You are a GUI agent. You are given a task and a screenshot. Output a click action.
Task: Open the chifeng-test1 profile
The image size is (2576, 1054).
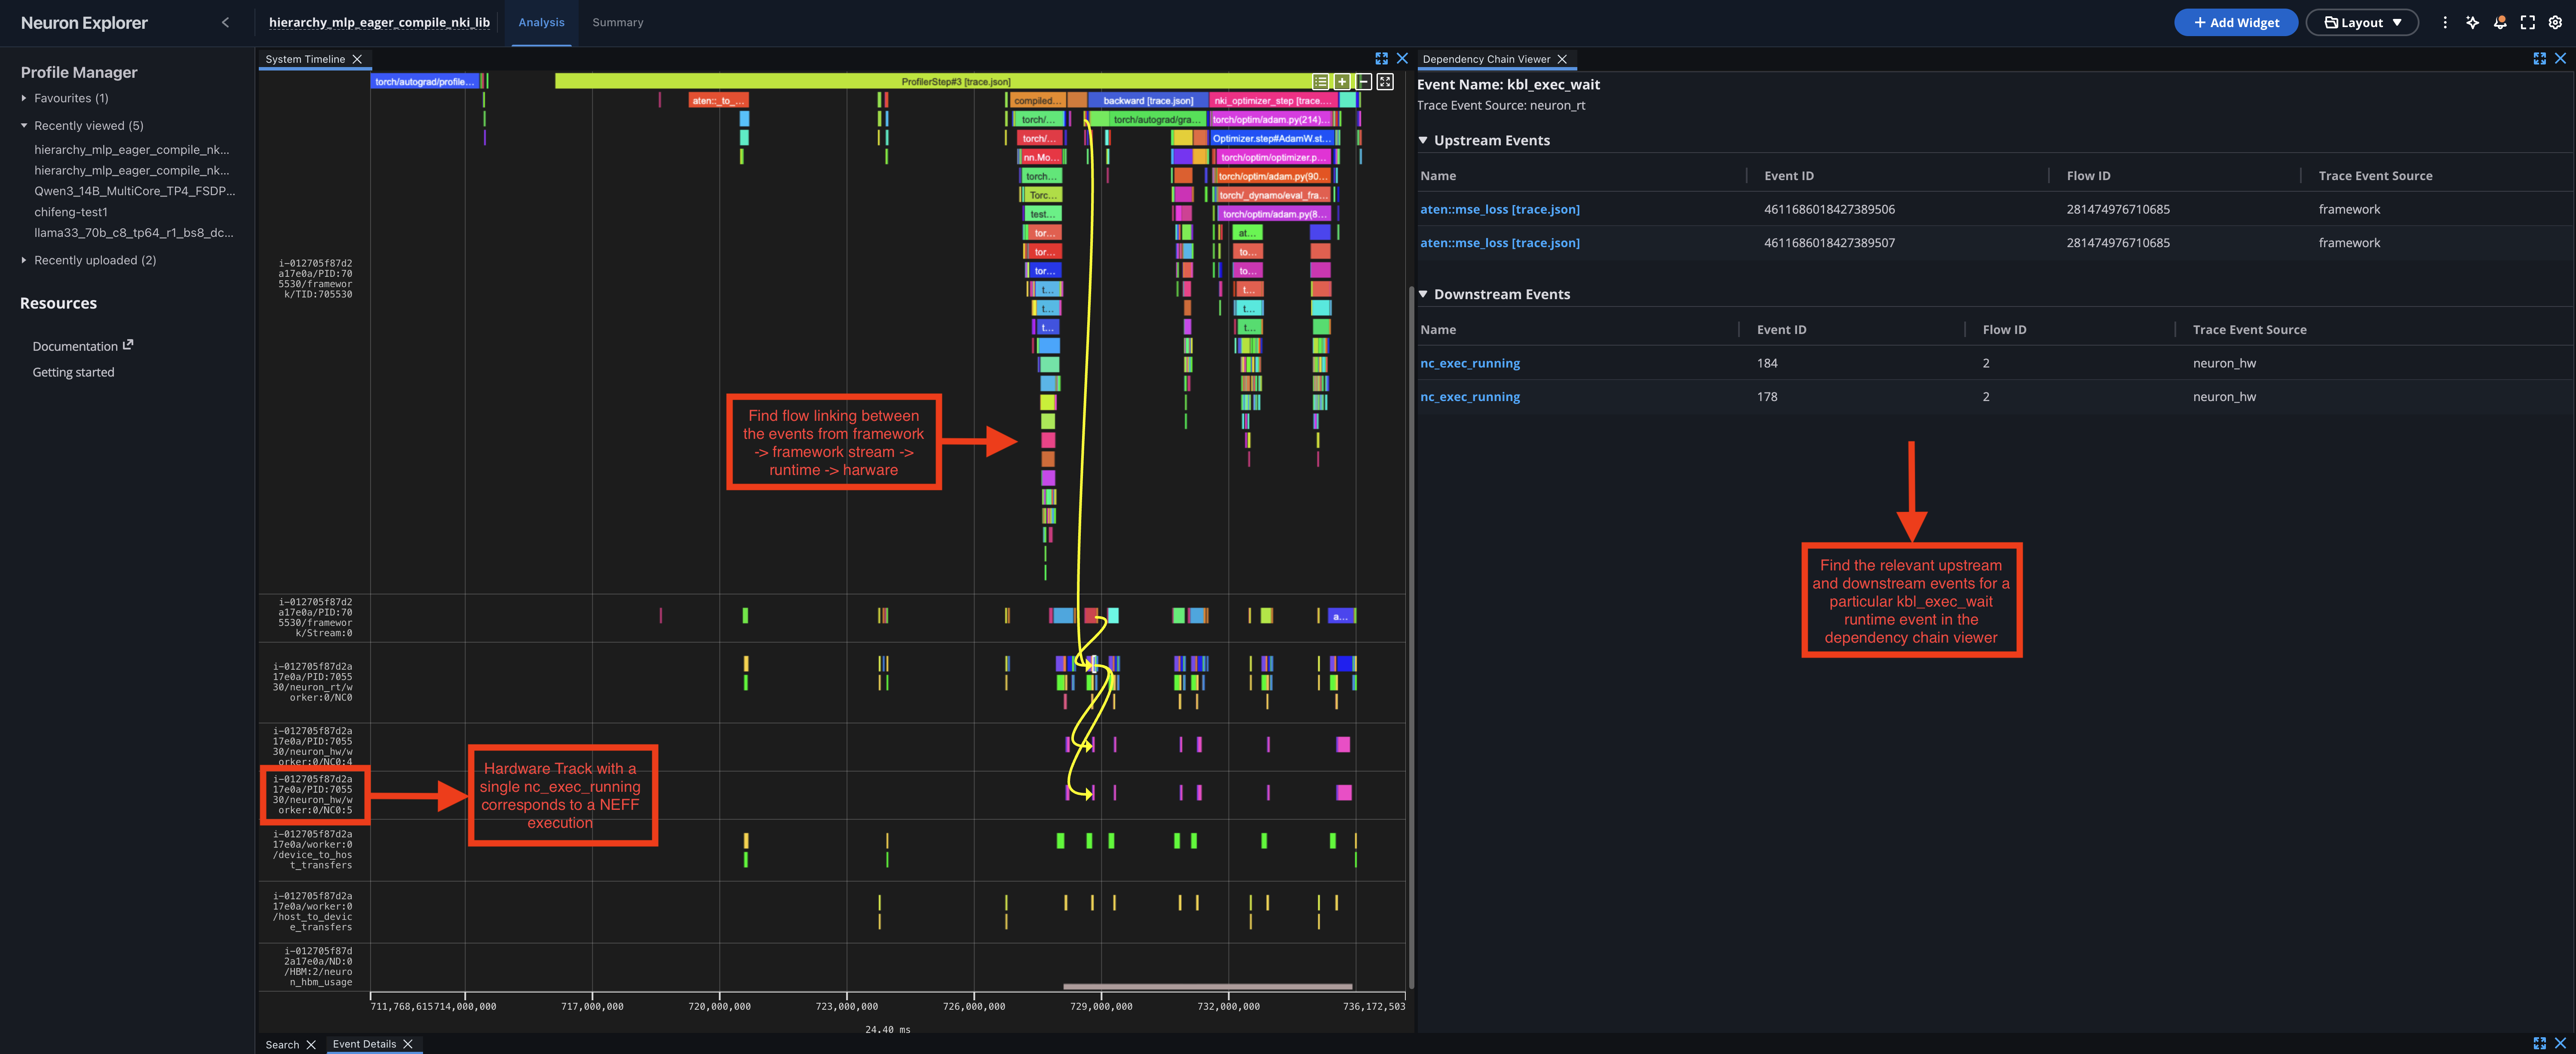pos(71,211)
